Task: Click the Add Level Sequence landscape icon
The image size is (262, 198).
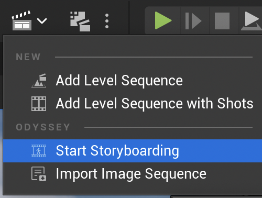Action: pos(39,81)
